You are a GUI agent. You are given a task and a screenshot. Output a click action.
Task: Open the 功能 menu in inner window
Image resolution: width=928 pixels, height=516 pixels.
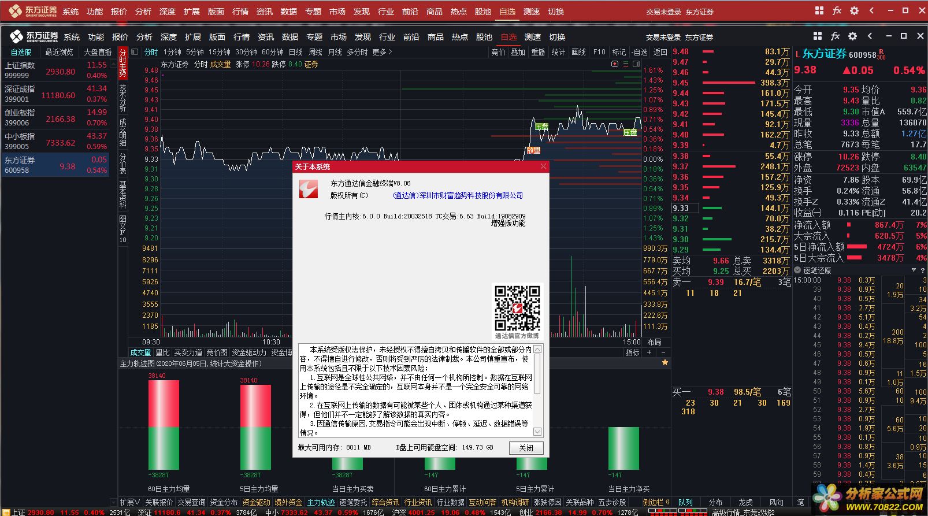point(96,37)
